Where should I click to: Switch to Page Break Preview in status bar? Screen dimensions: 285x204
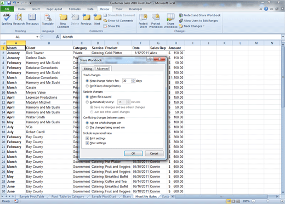[x=238, y=201]
